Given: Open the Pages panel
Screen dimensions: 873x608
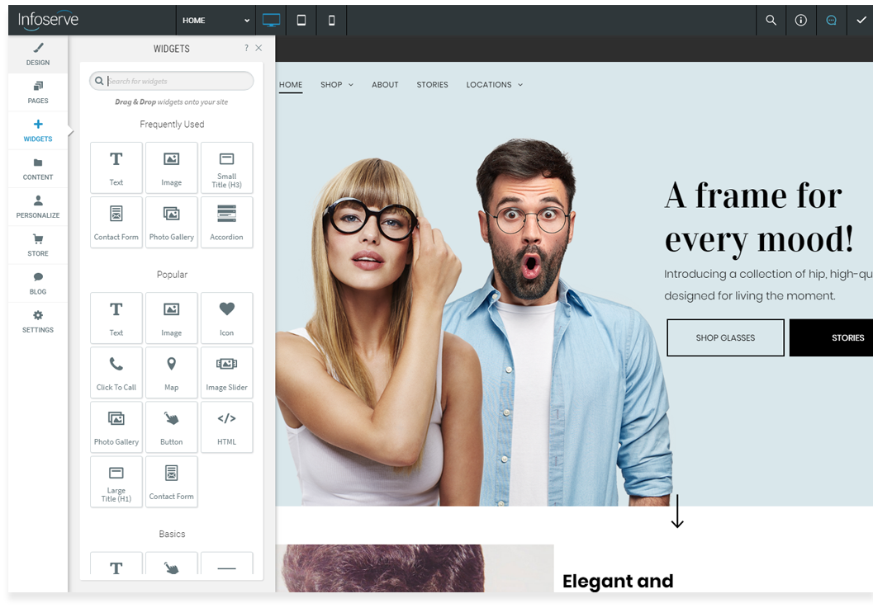Looking at the screenshot, I should coord(38,92).
